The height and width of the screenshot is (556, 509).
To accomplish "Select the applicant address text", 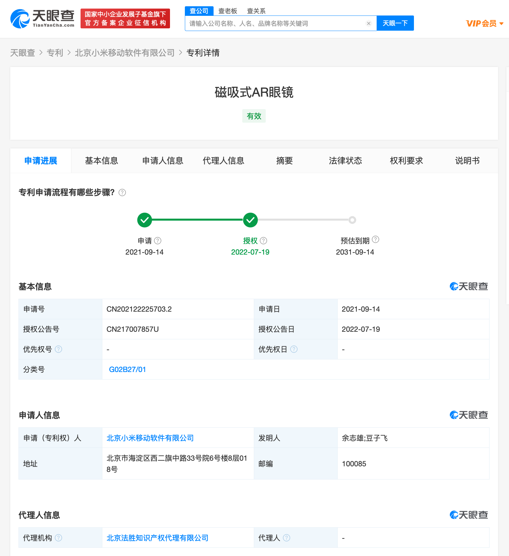I will click(x=177, y=464).
